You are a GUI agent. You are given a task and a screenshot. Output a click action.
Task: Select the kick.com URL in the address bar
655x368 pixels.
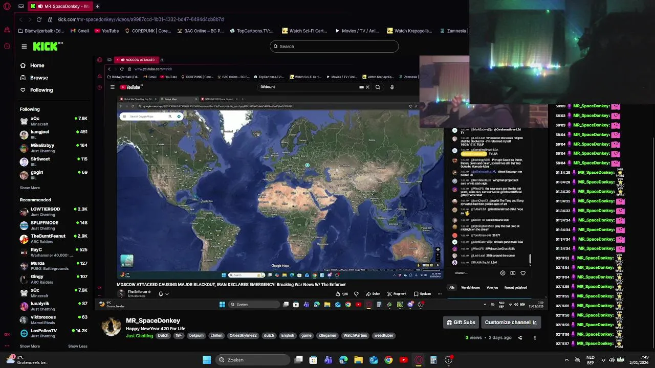coord(140,19)
